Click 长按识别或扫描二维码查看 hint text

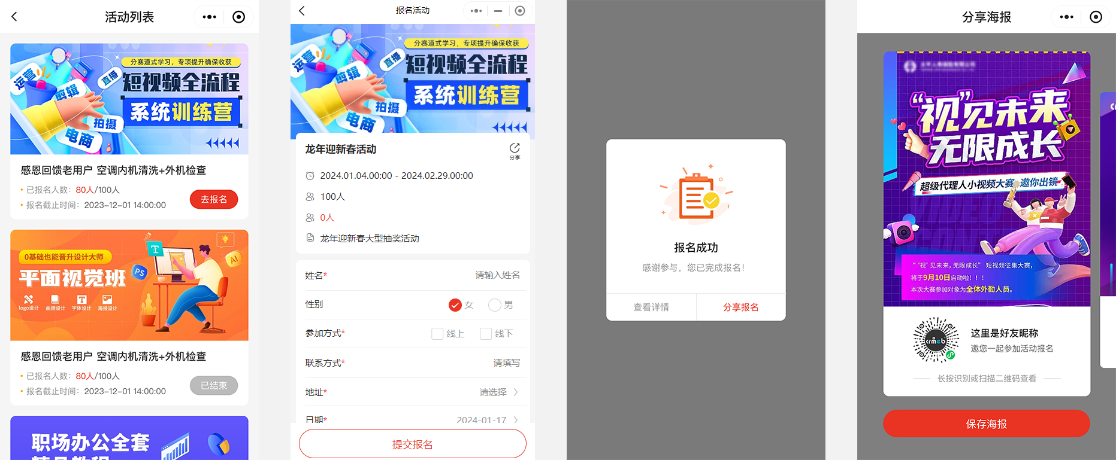tap(987, 379)
